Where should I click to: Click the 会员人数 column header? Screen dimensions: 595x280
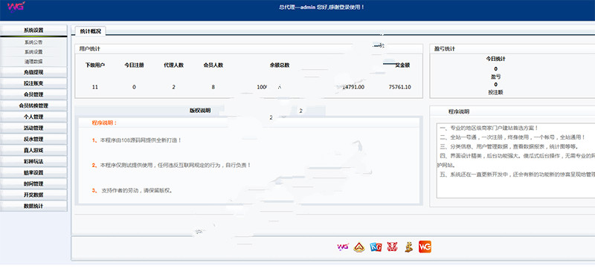213,65
